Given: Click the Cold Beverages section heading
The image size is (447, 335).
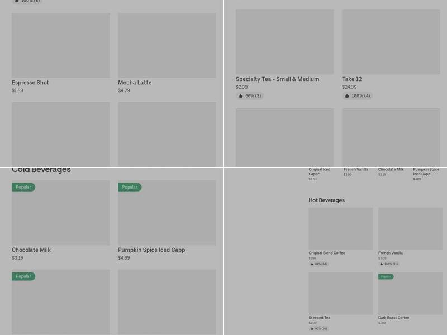Looking at the screenshot, I should (41, 170).
